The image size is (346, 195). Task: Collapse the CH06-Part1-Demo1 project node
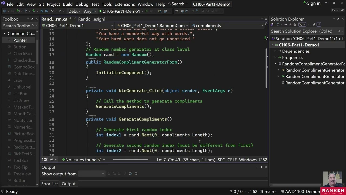point(272,45)
